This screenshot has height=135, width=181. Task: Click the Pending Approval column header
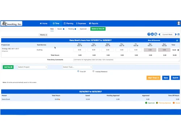tap(113, 95)
